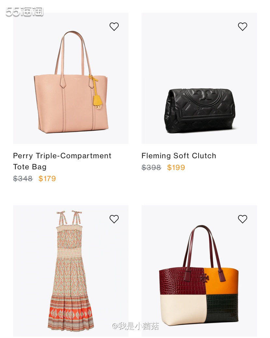
Task: Like the colorblock crocodile tote via its heart
Action: pos(242,219)
